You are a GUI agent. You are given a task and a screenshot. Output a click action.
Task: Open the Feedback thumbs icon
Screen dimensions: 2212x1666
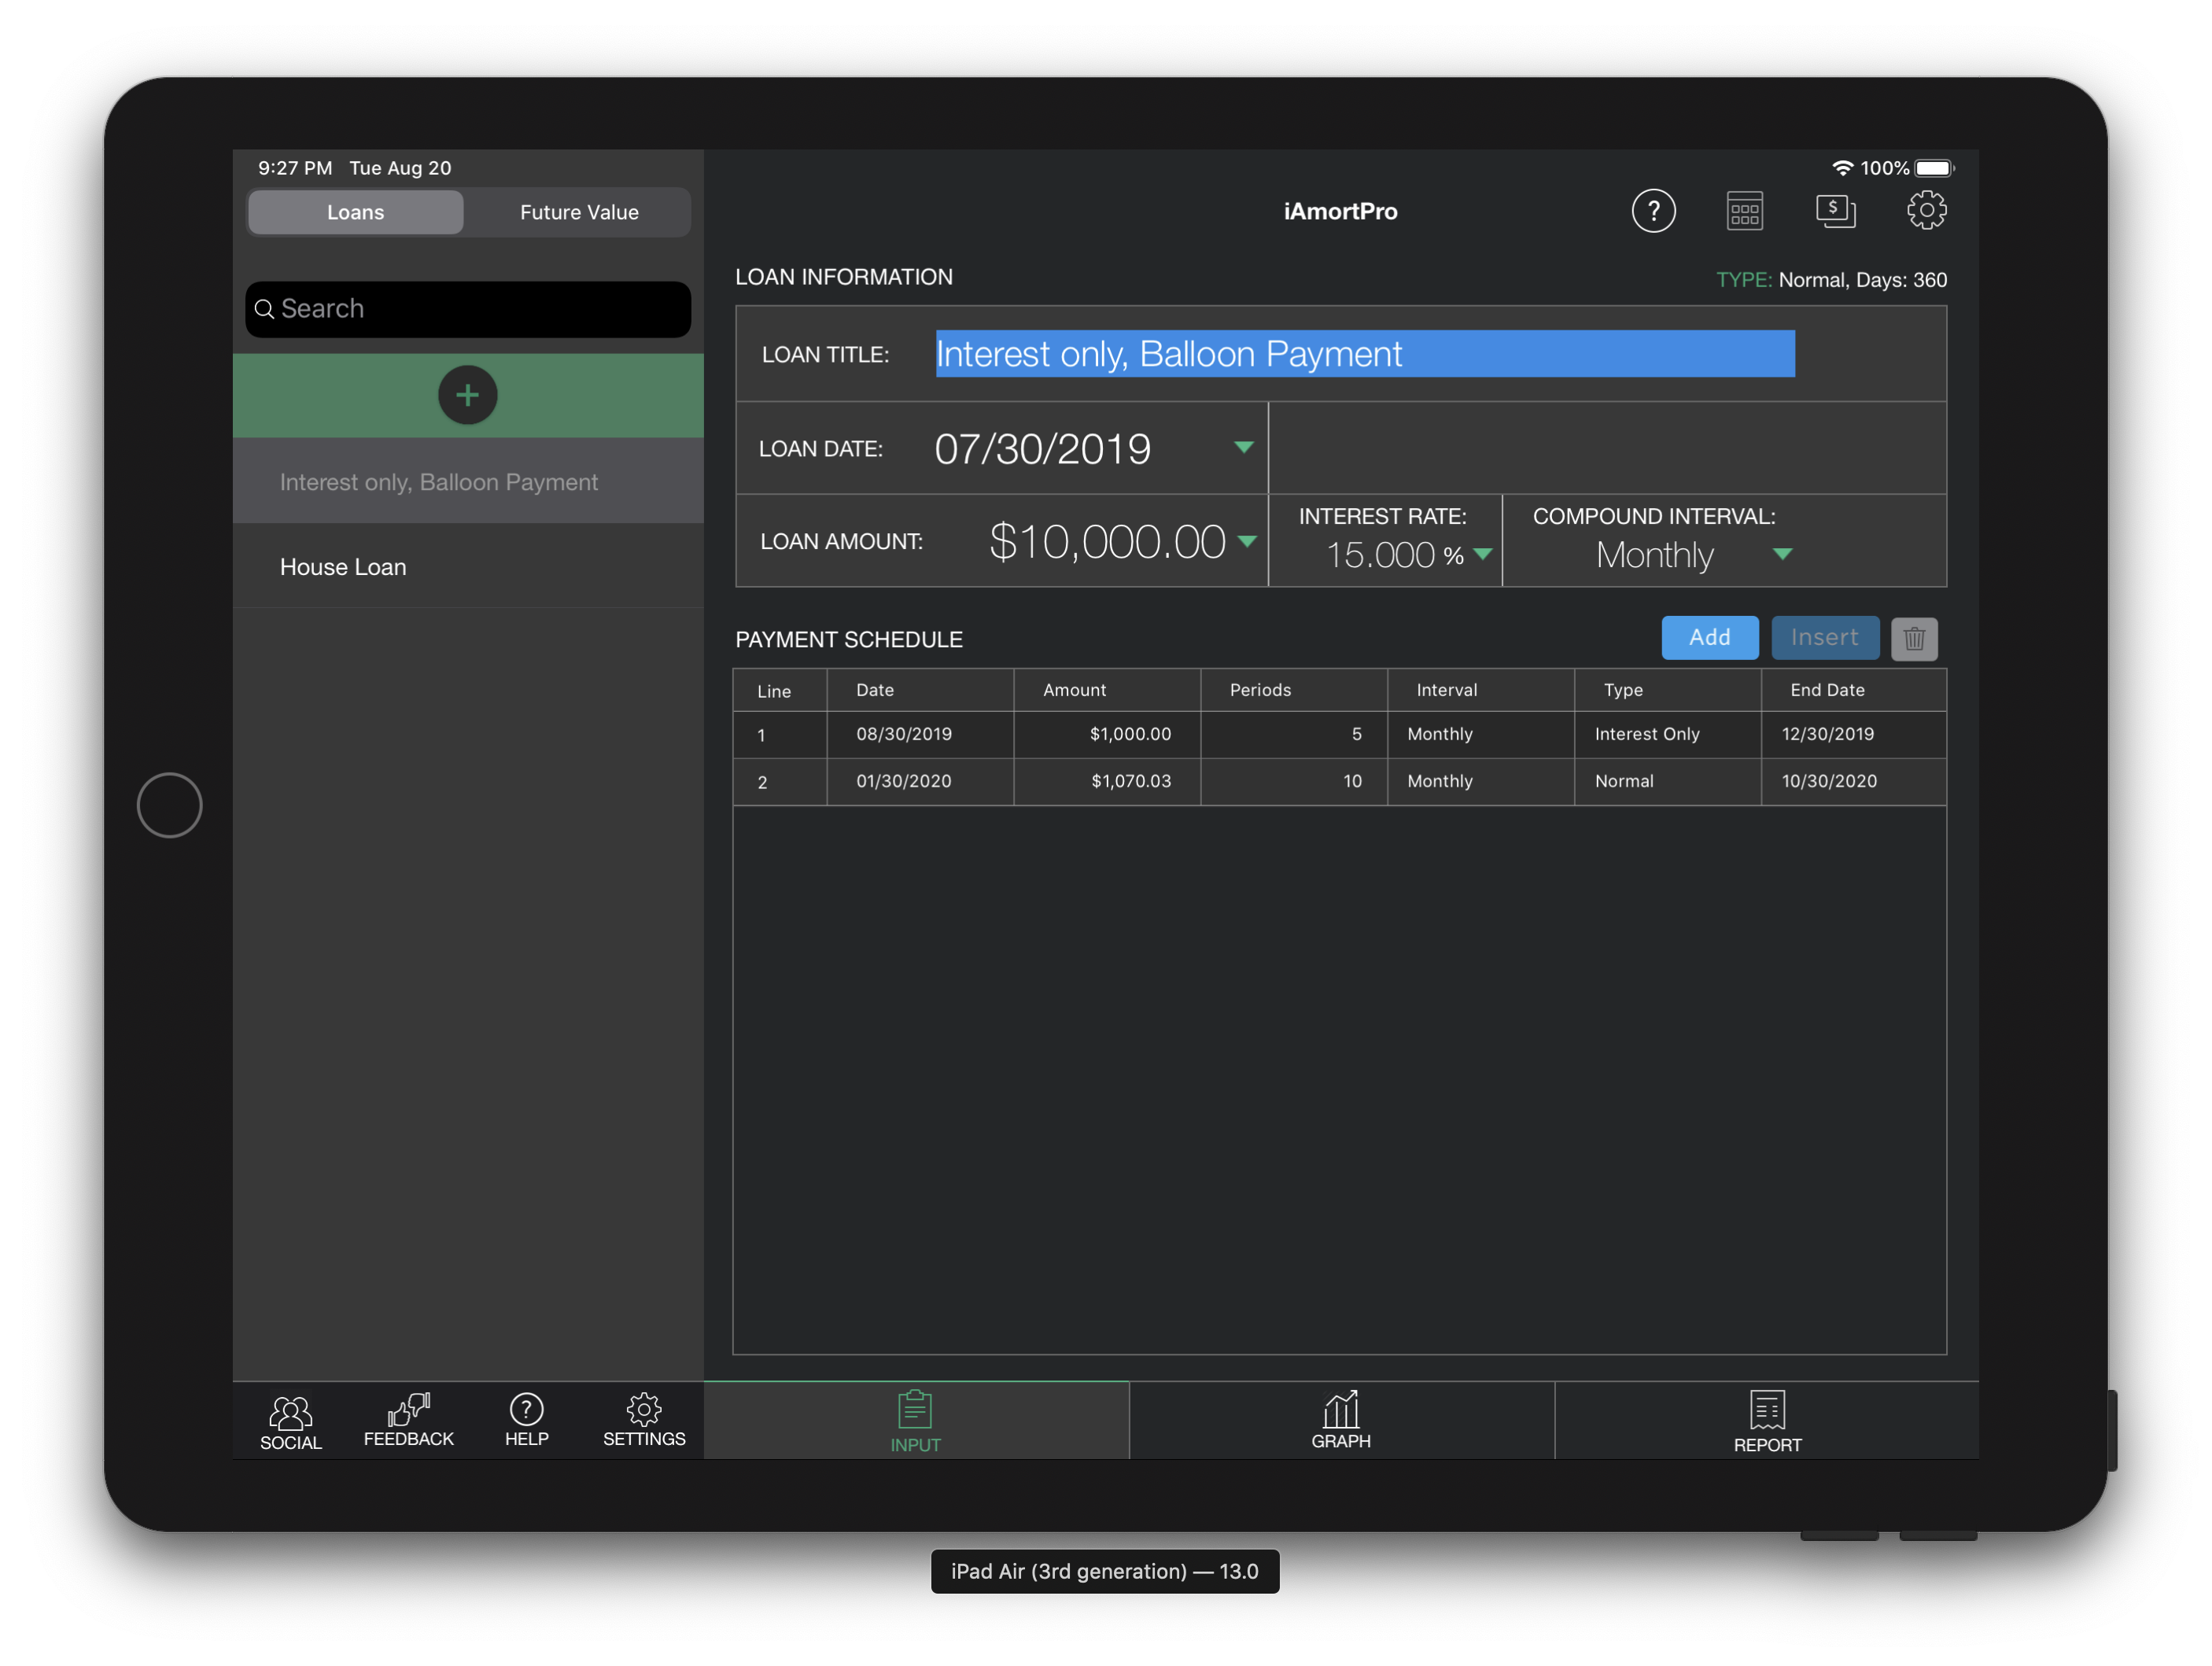click(408, 1419)
